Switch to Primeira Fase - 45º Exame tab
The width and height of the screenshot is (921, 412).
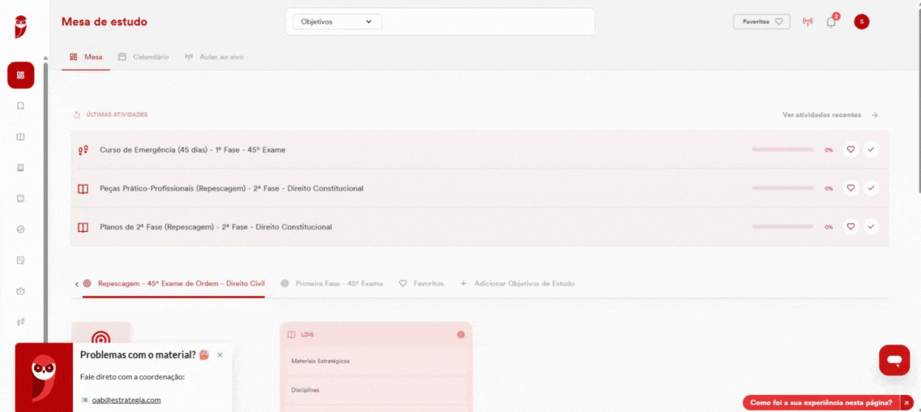[x=332, y=283]
